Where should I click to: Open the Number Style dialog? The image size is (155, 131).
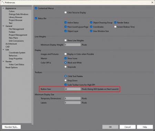[11, 127]
